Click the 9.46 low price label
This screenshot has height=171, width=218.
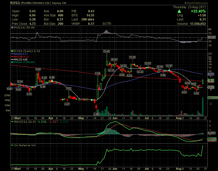coord(163,75)
